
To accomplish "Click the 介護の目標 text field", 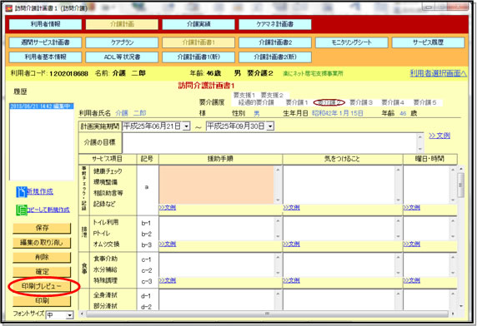I will coord(269,142).
